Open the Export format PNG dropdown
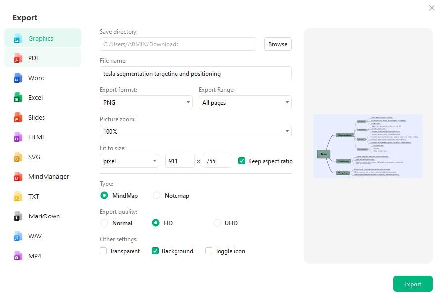The width and height of the screenshot is (442, 302). tap(146, 102)
